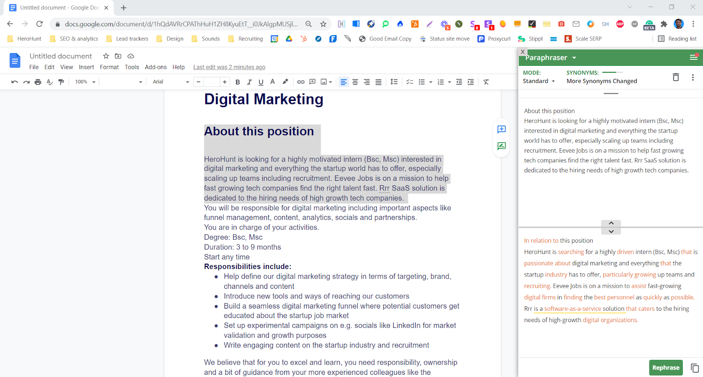703x377 pixels.
Task: Clear formatting using the crossed-out T icon
Action: click(486, 82)
